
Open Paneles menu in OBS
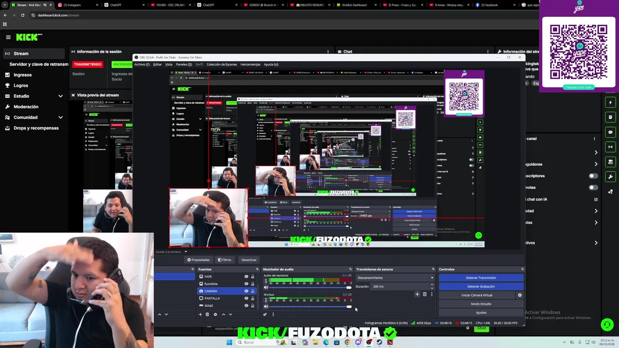tap(184, 64)
